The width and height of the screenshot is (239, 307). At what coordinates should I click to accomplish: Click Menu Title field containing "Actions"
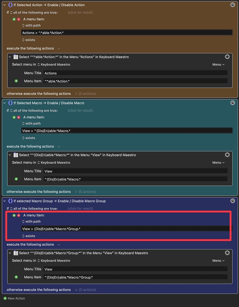[135, 73]
